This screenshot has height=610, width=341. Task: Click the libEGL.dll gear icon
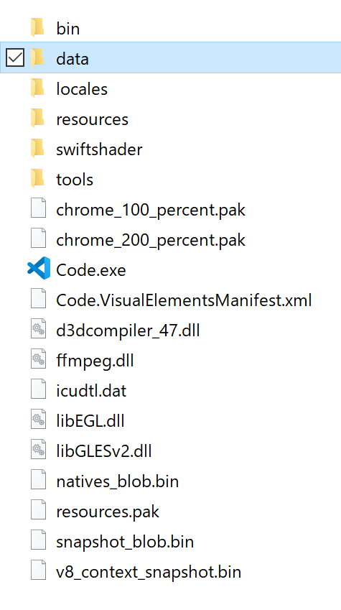39,420
